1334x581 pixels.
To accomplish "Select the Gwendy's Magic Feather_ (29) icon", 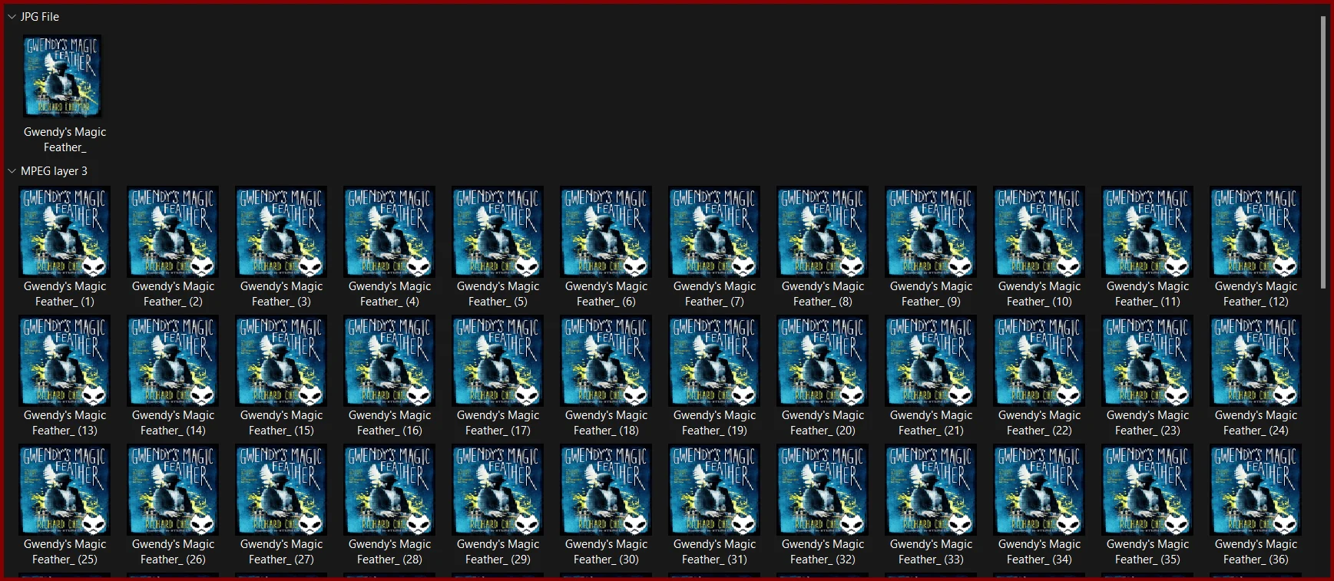I will pyautogui.click(x=498, y=490).
